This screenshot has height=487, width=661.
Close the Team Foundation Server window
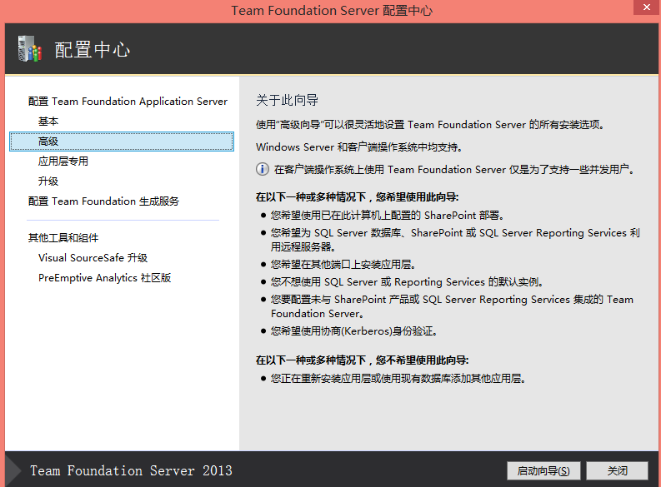[x=647, y=7]
